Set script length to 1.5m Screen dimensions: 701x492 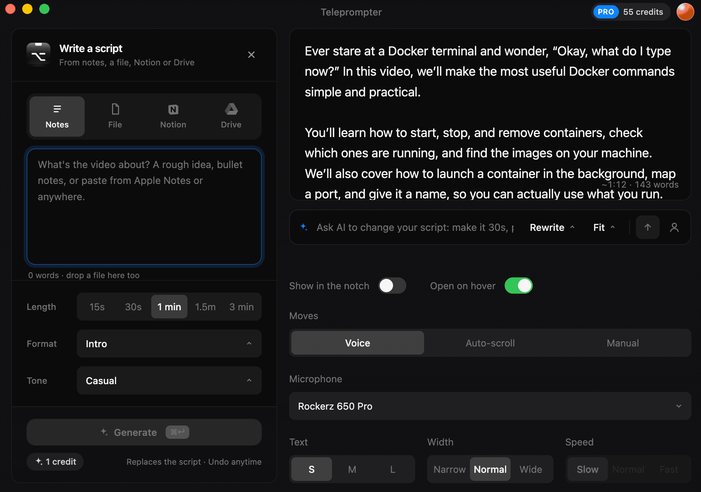pos(205,307)
